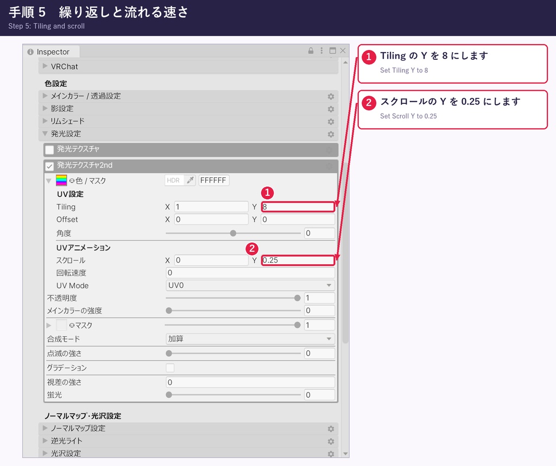The image size is (556, 466).
Task: Click the 回転速度 input field
Action: [250, 273]
